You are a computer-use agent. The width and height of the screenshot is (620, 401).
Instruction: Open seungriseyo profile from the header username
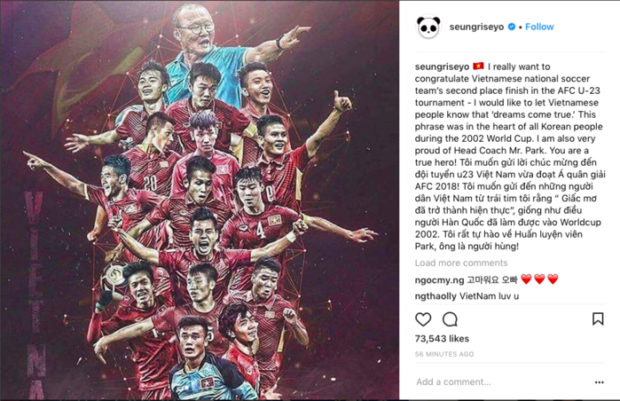(476, 27)
